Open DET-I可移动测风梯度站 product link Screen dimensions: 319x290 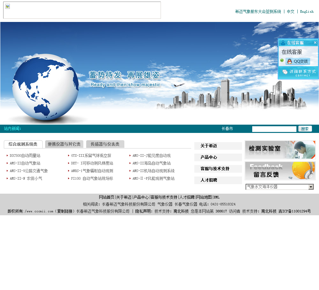[x=92, y=163]
